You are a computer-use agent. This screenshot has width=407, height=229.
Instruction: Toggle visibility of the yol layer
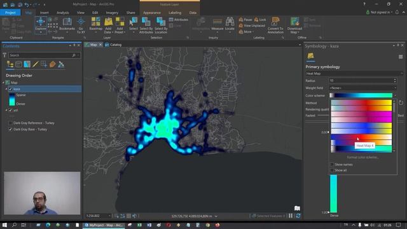click(x=10, y=110)
